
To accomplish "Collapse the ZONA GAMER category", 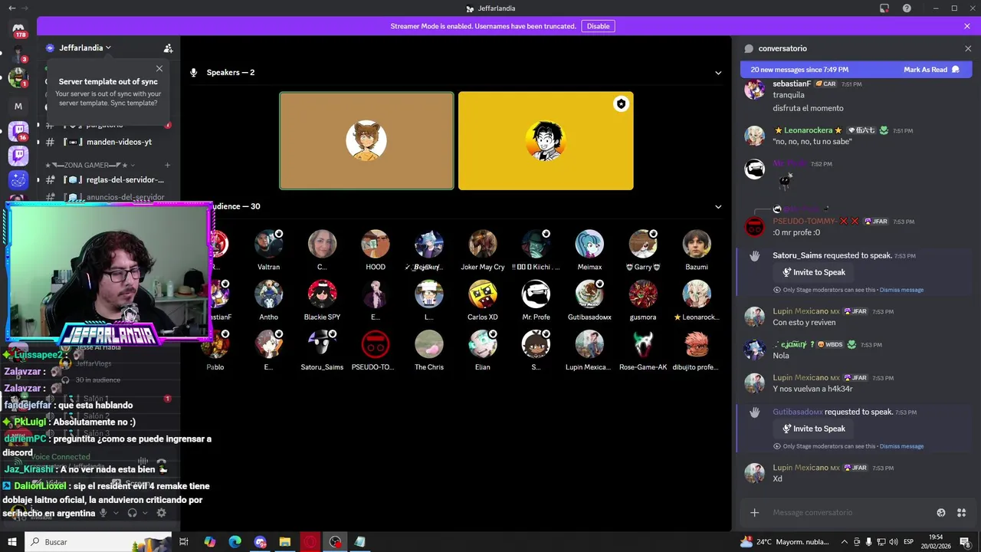I will tap(89, 165).
